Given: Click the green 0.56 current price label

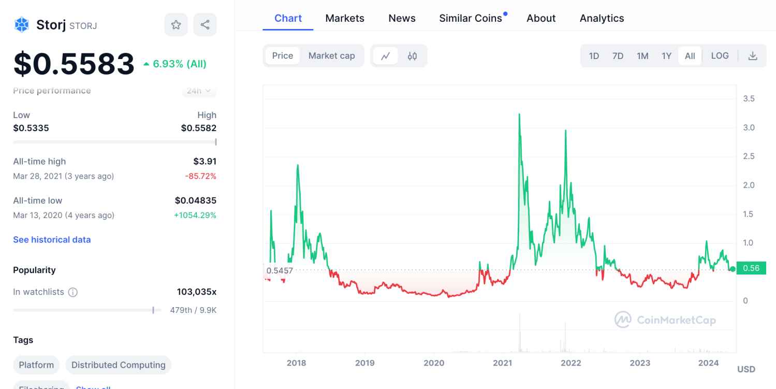Looking at the screenshot, I should [x=751, y=268].
